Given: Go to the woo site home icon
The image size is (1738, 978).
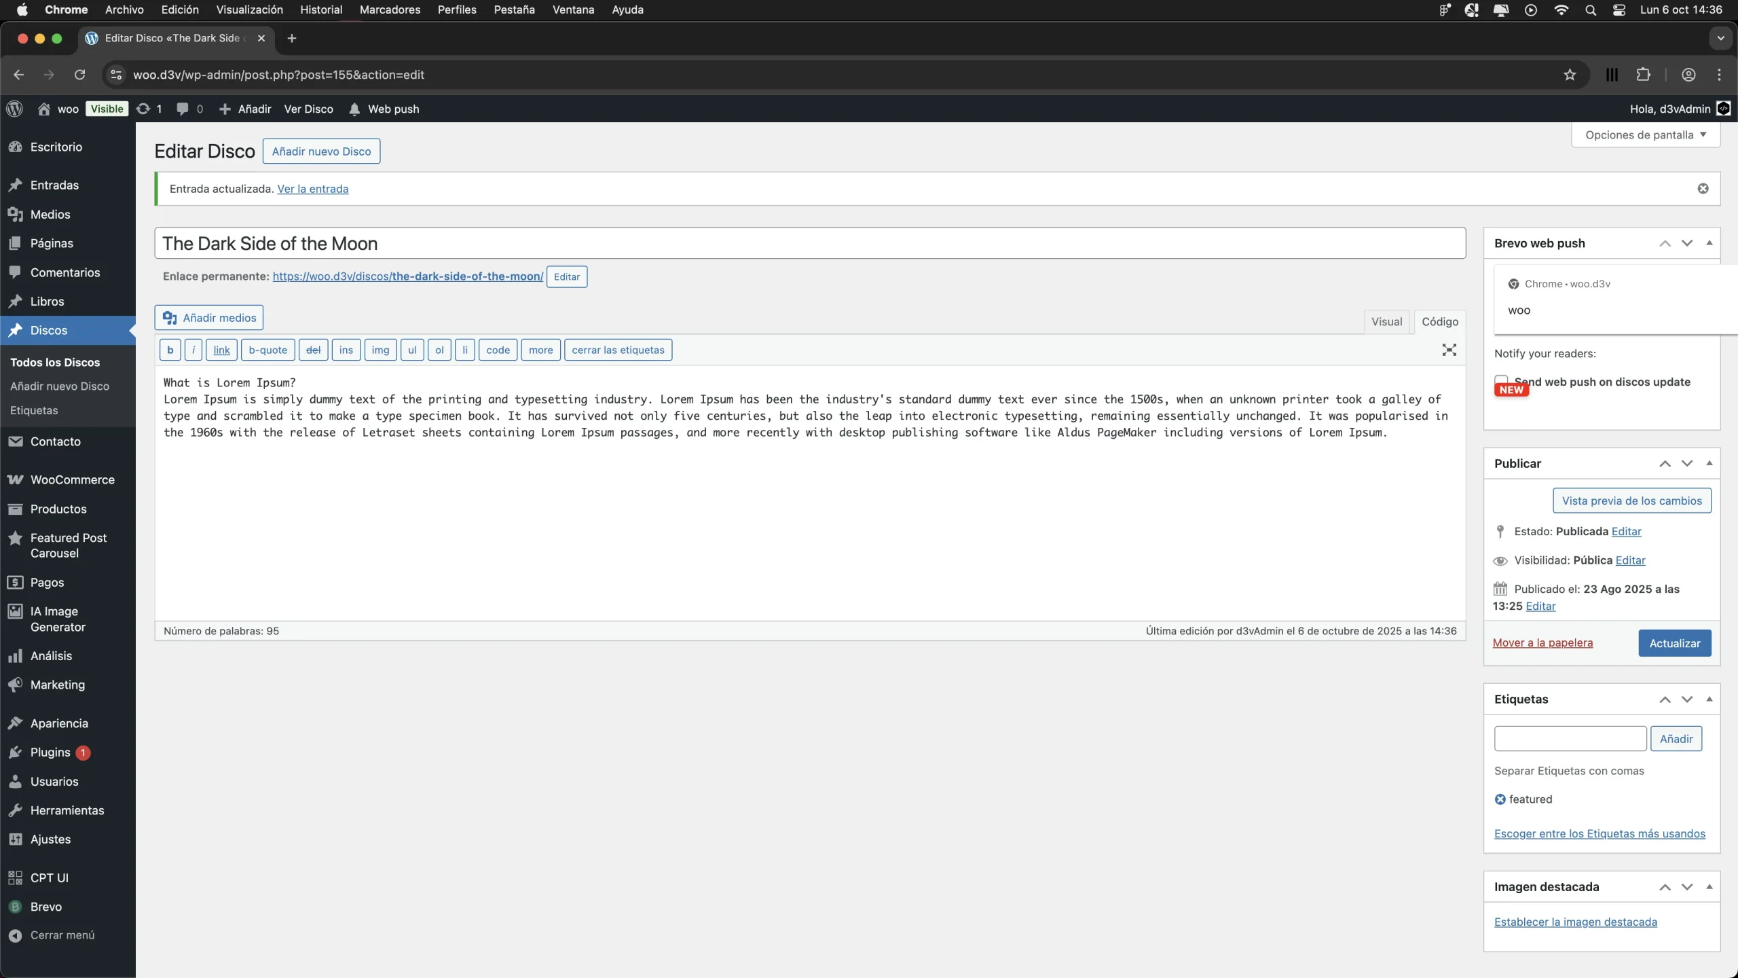Looking at the screenshot, I should pyautogui.click(x=44, y=109).
